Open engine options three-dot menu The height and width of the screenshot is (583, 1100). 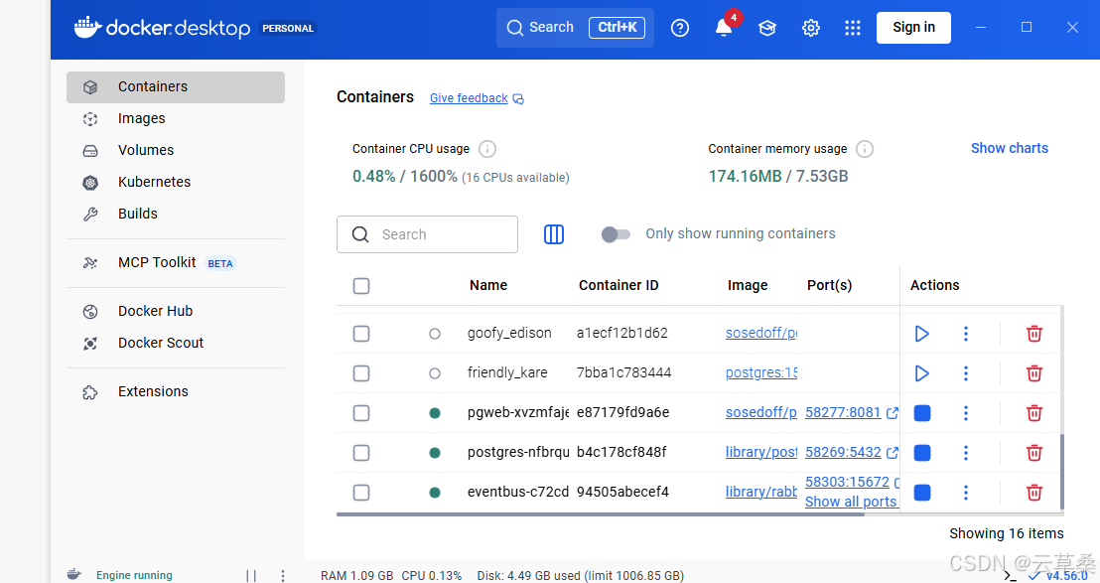coord(283,575)
